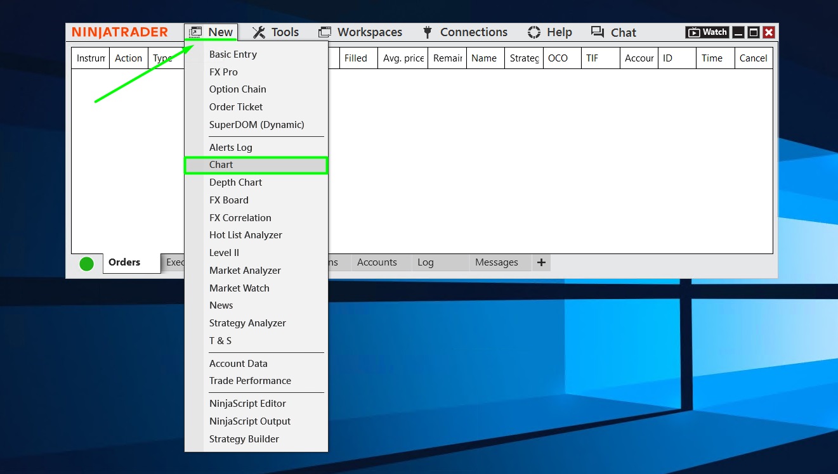Click the Chat speech bubble icon
Image resolution: width=838 pixels, height=474 pixels.
[x=596, y=32]
